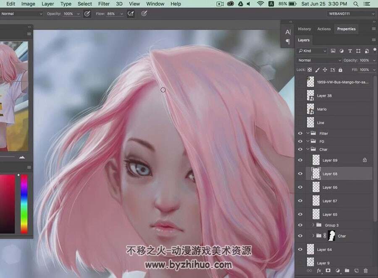Hide Layer 65

[300, 214]
